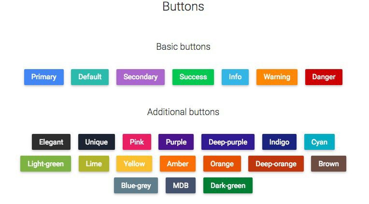Select the Light-green button

45,164
